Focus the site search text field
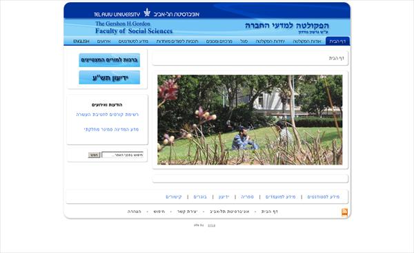This screenshot has height=253, width=414. (x=123, y=155)
